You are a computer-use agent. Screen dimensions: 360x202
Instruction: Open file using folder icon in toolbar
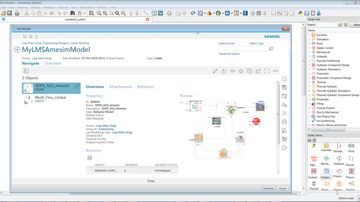click(3, 13)
